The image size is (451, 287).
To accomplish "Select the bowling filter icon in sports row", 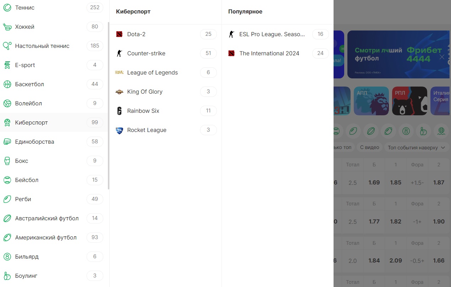I will (x=424, y=131).
